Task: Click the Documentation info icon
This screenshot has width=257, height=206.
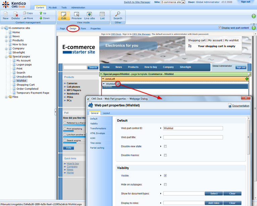Action: 230,106
